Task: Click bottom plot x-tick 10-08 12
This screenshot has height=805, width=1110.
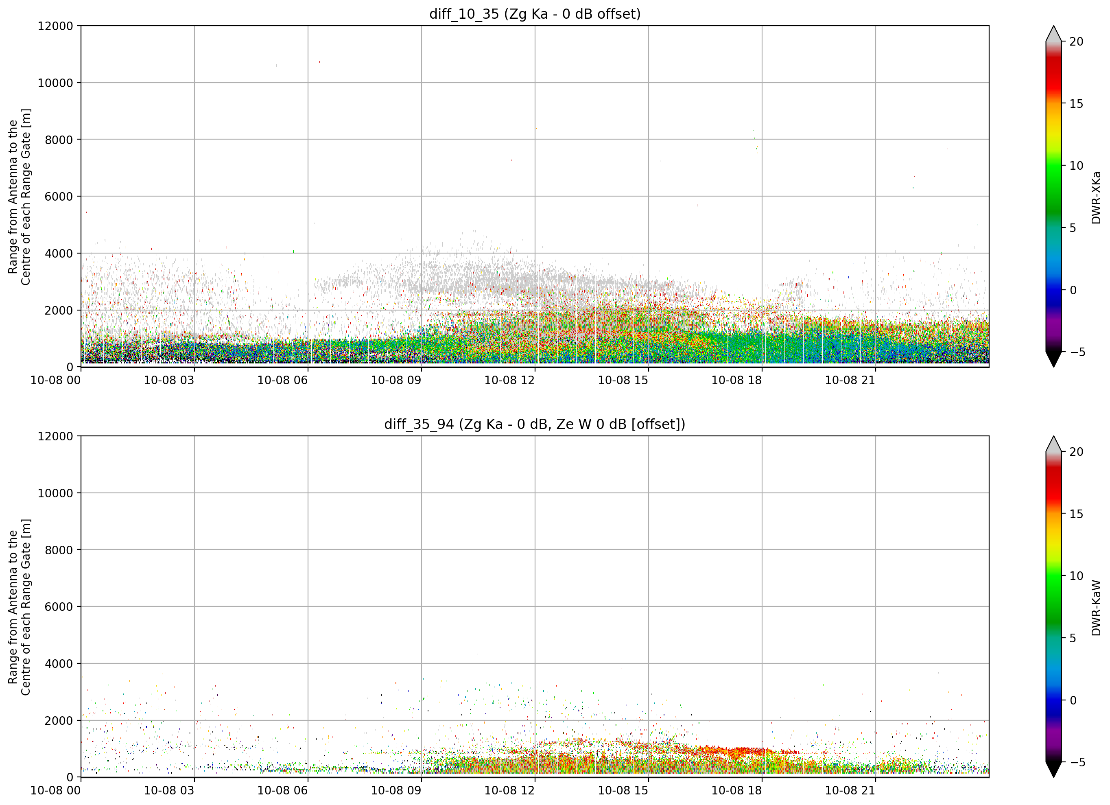Action: pyautogui.click(x=509, y=790)
